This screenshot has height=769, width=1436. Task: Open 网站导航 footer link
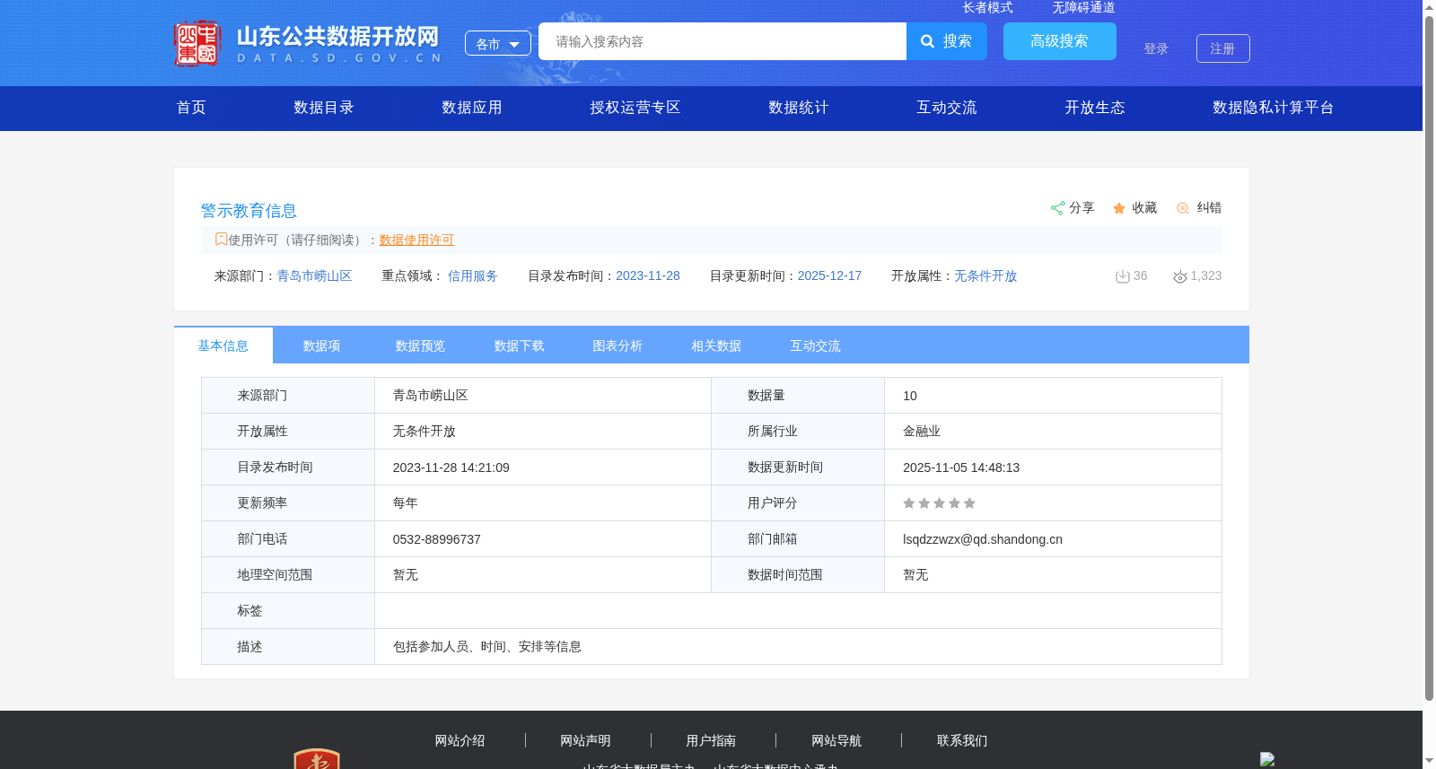pyautogui.click(x=836, y=740)
